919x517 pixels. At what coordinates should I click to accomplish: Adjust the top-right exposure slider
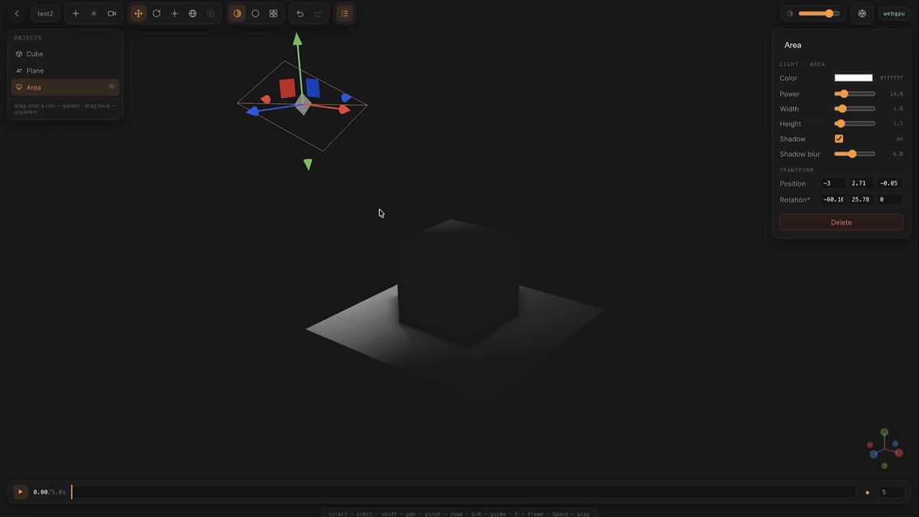(819, 14)
